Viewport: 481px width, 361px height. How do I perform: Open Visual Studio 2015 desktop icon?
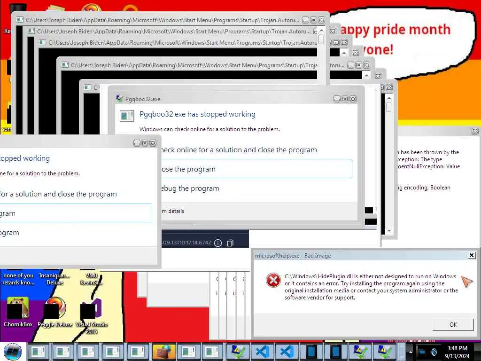tap(91, 308)
